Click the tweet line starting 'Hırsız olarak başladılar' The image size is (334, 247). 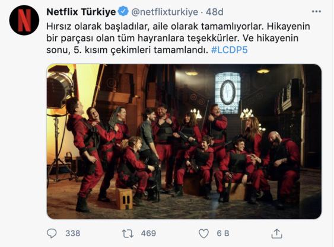coord(178,27)
